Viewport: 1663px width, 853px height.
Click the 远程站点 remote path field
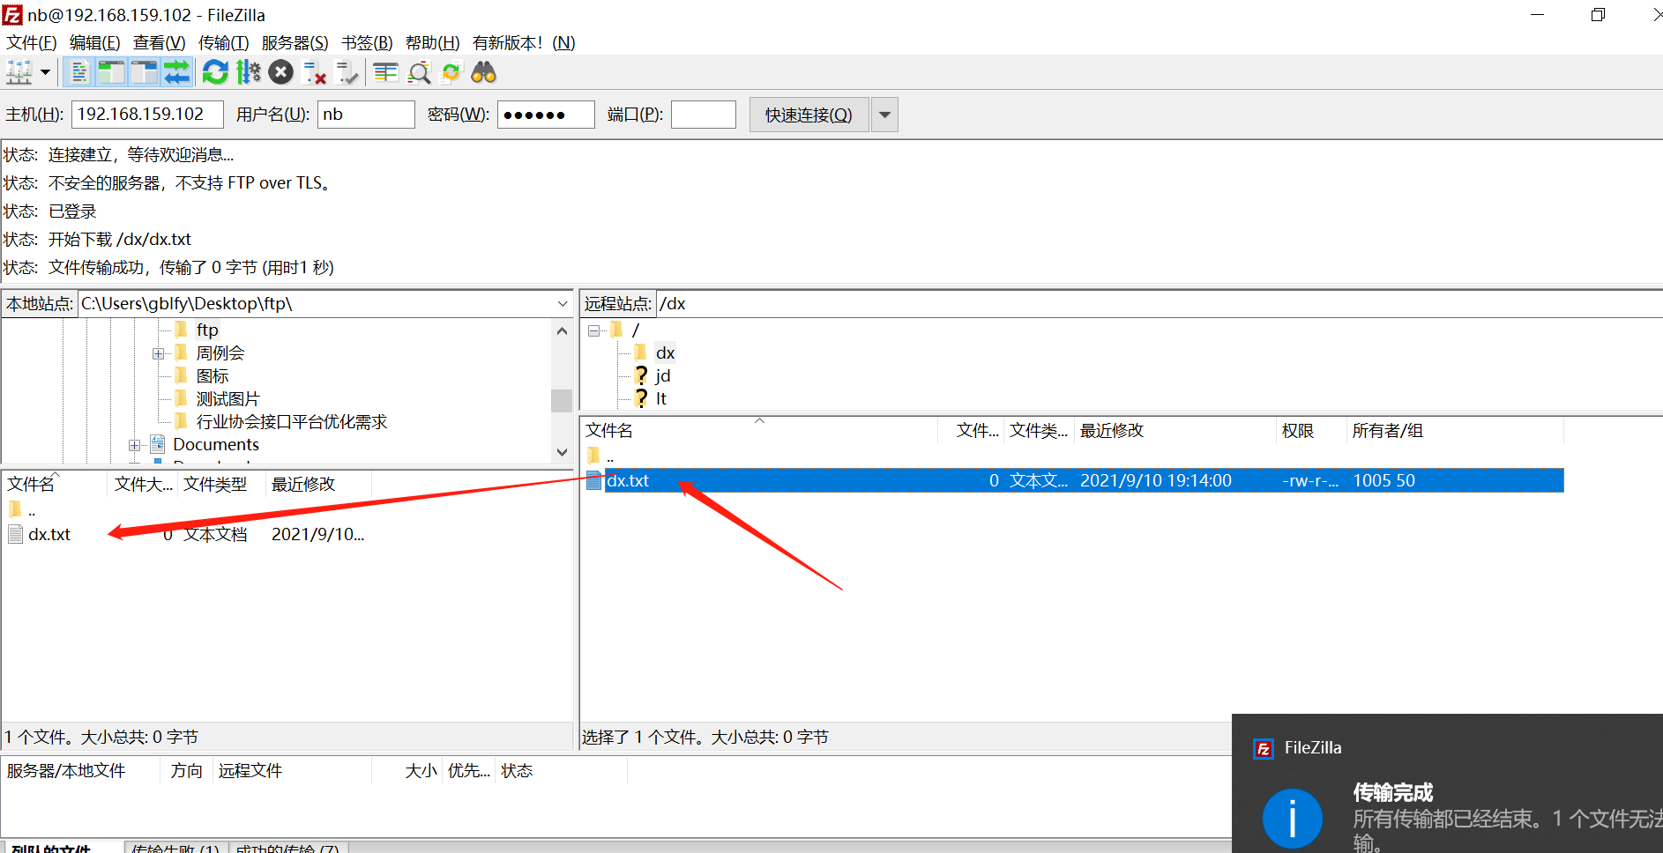click(x=1158, y=304)
